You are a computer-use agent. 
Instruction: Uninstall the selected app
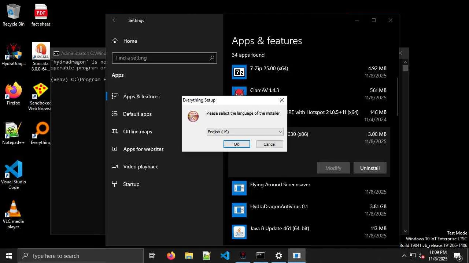pos(370,168)
